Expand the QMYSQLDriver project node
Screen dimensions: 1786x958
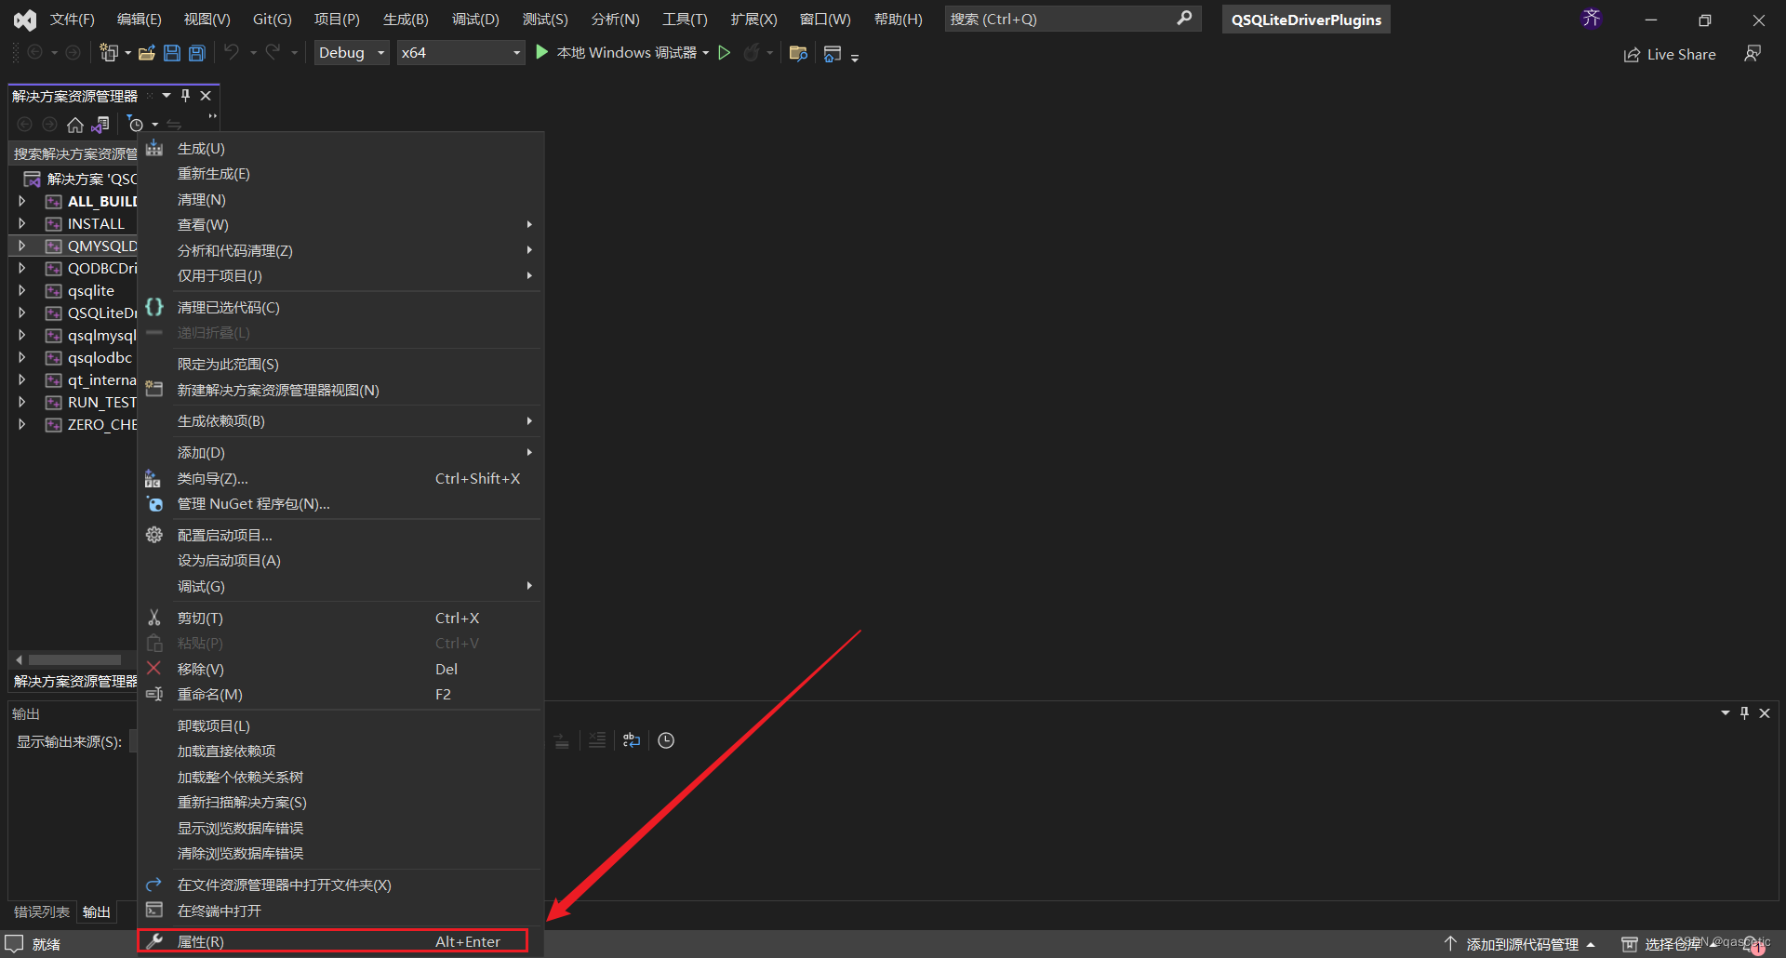coord(21,246)
